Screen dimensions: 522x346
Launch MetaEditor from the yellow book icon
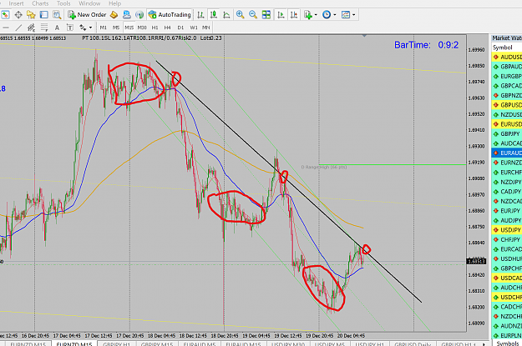114,15
